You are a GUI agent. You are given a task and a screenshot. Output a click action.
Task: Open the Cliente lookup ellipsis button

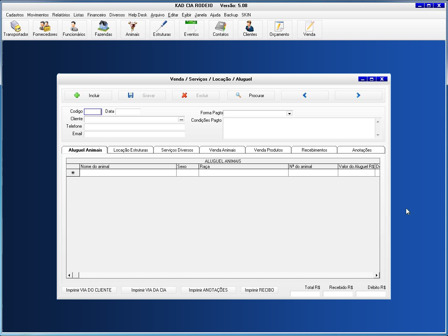[x=181, y=119]
